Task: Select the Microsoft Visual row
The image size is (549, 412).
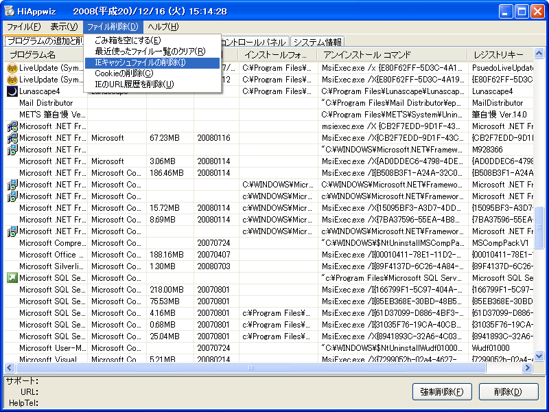Action: tap(268, 358)
